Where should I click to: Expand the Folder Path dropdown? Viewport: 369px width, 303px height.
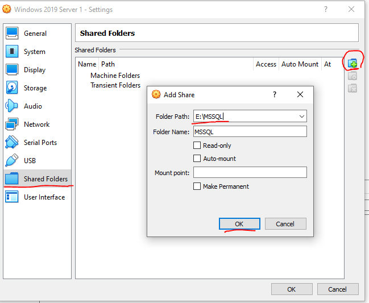pyautogui.click(x=301, y=117)
